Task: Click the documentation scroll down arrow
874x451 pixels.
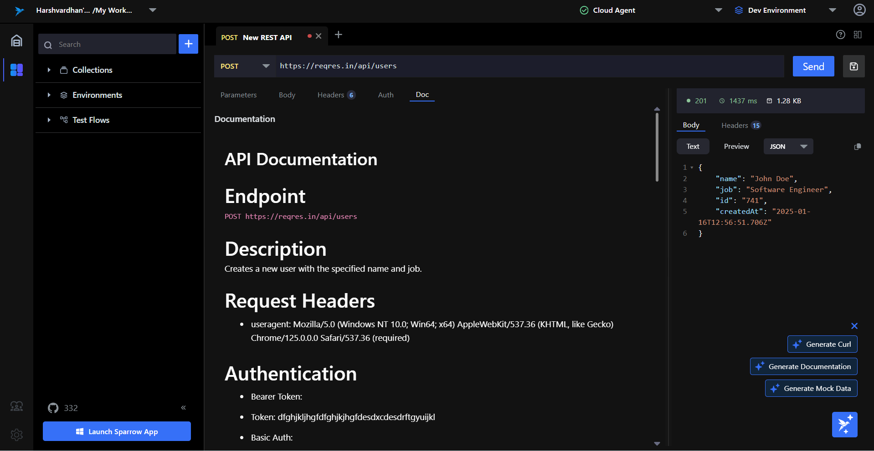Action: pyautogui.click(x=657, y=443)
